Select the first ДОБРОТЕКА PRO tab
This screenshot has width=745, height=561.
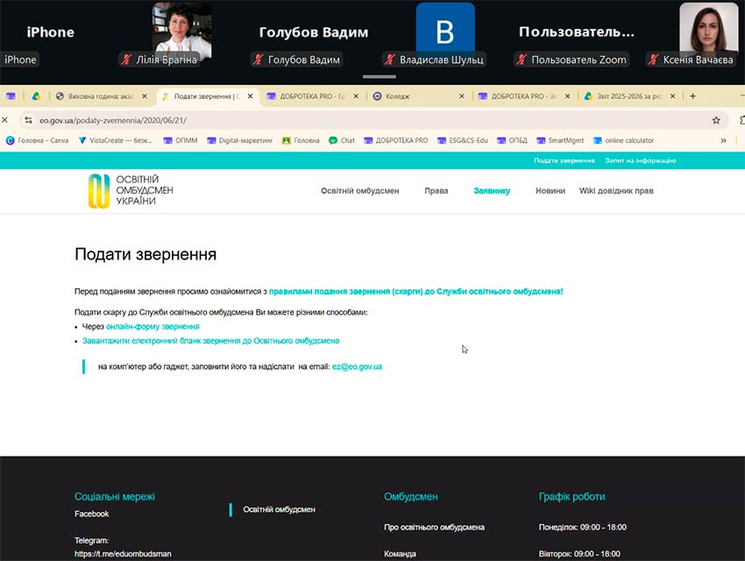[x=312, y=96]
